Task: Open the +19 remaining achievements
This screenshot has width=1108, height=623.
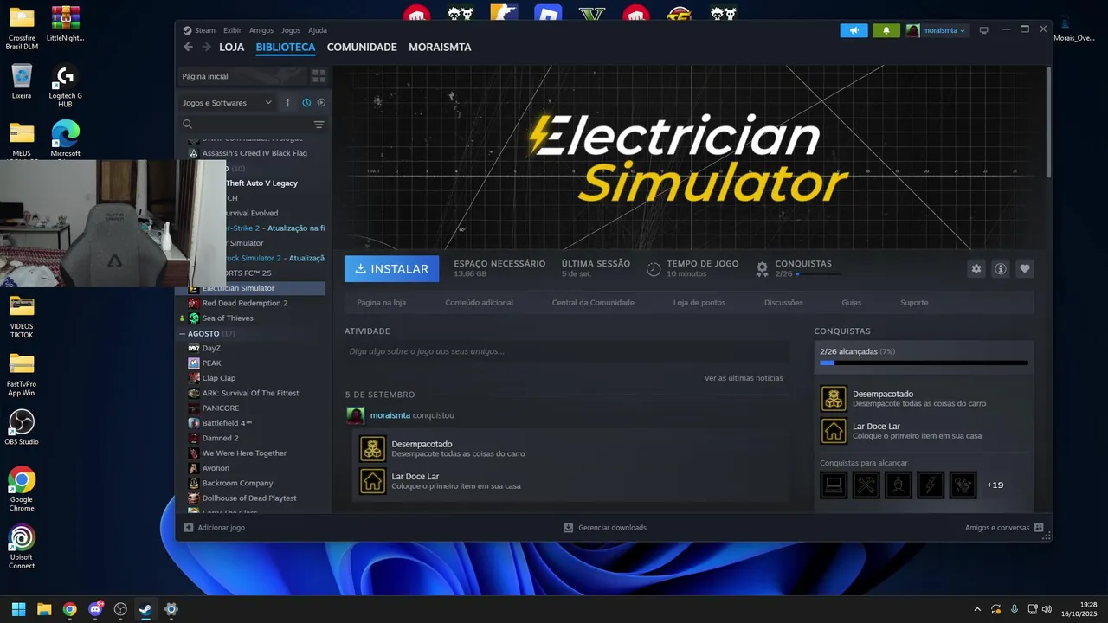Action: tap(995, 485)
